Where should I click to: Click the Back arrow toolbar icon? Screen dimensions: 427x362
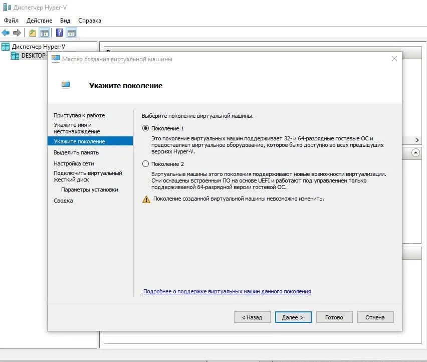(x=6, y=33)
